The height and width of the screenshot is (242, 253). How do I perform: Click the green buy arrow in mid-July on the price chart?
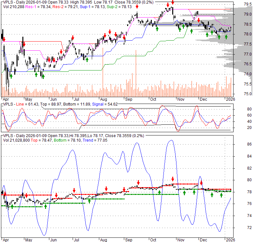pos(87,59)
